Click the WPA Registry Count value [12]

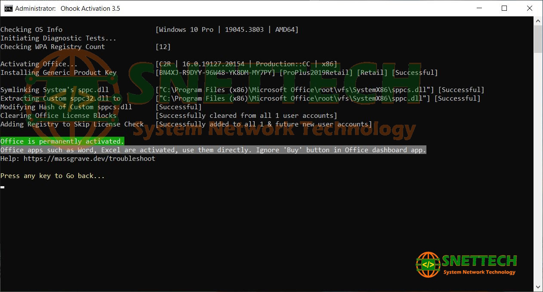[x=163, y=47]
